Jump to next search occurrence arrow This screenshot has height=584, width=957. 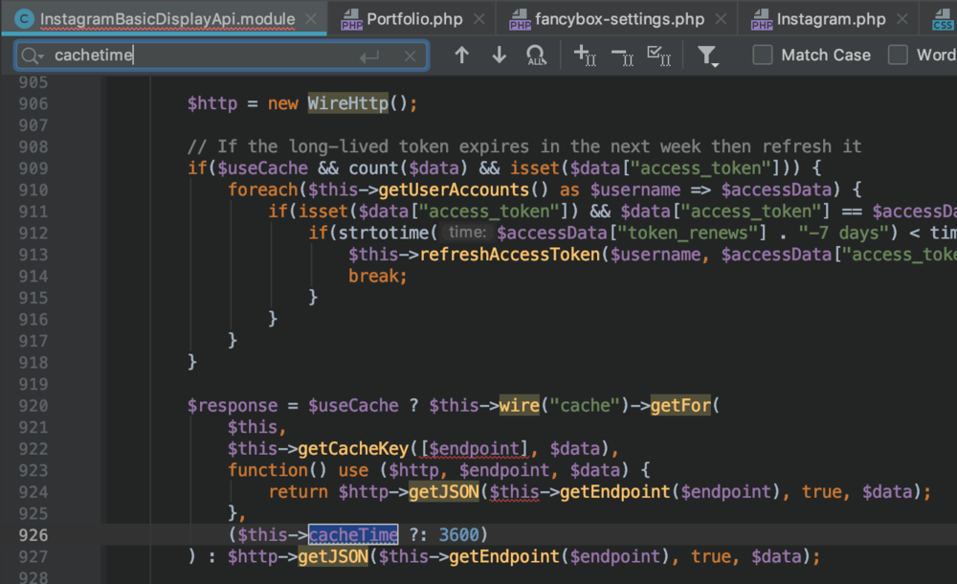tap(499, 56)
